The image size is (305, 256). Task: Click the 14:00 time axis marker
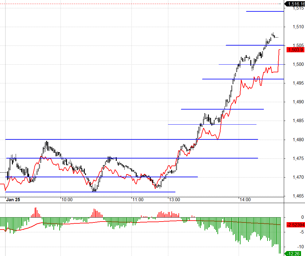245,200
